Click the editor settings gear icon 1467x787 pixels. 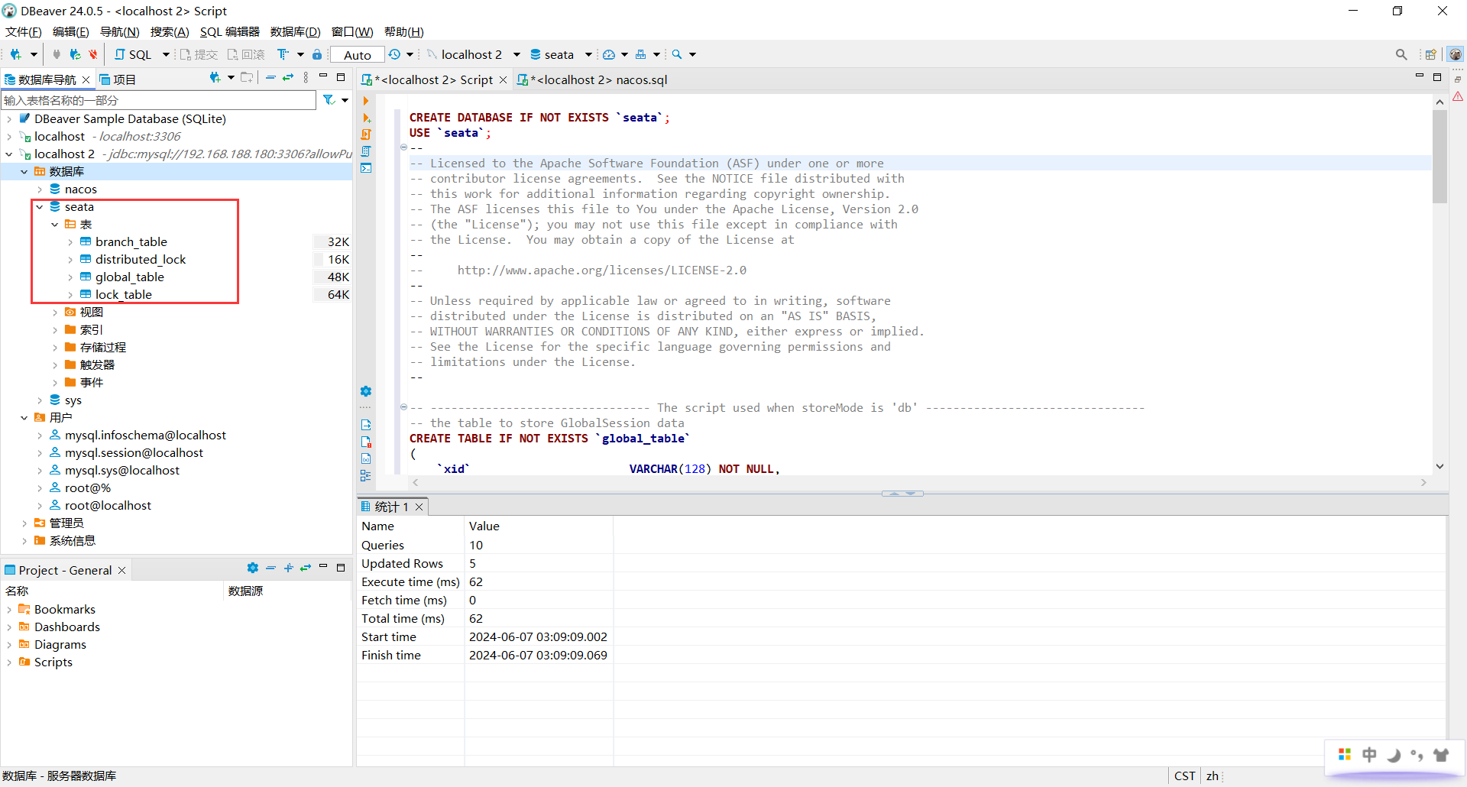pos(366,391)
